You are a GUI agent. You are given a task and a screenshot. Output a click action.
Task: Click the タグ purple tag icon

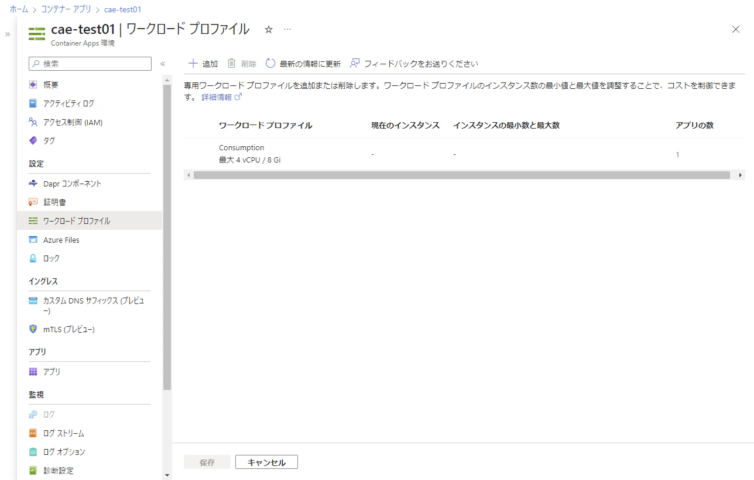coord(33,141)
